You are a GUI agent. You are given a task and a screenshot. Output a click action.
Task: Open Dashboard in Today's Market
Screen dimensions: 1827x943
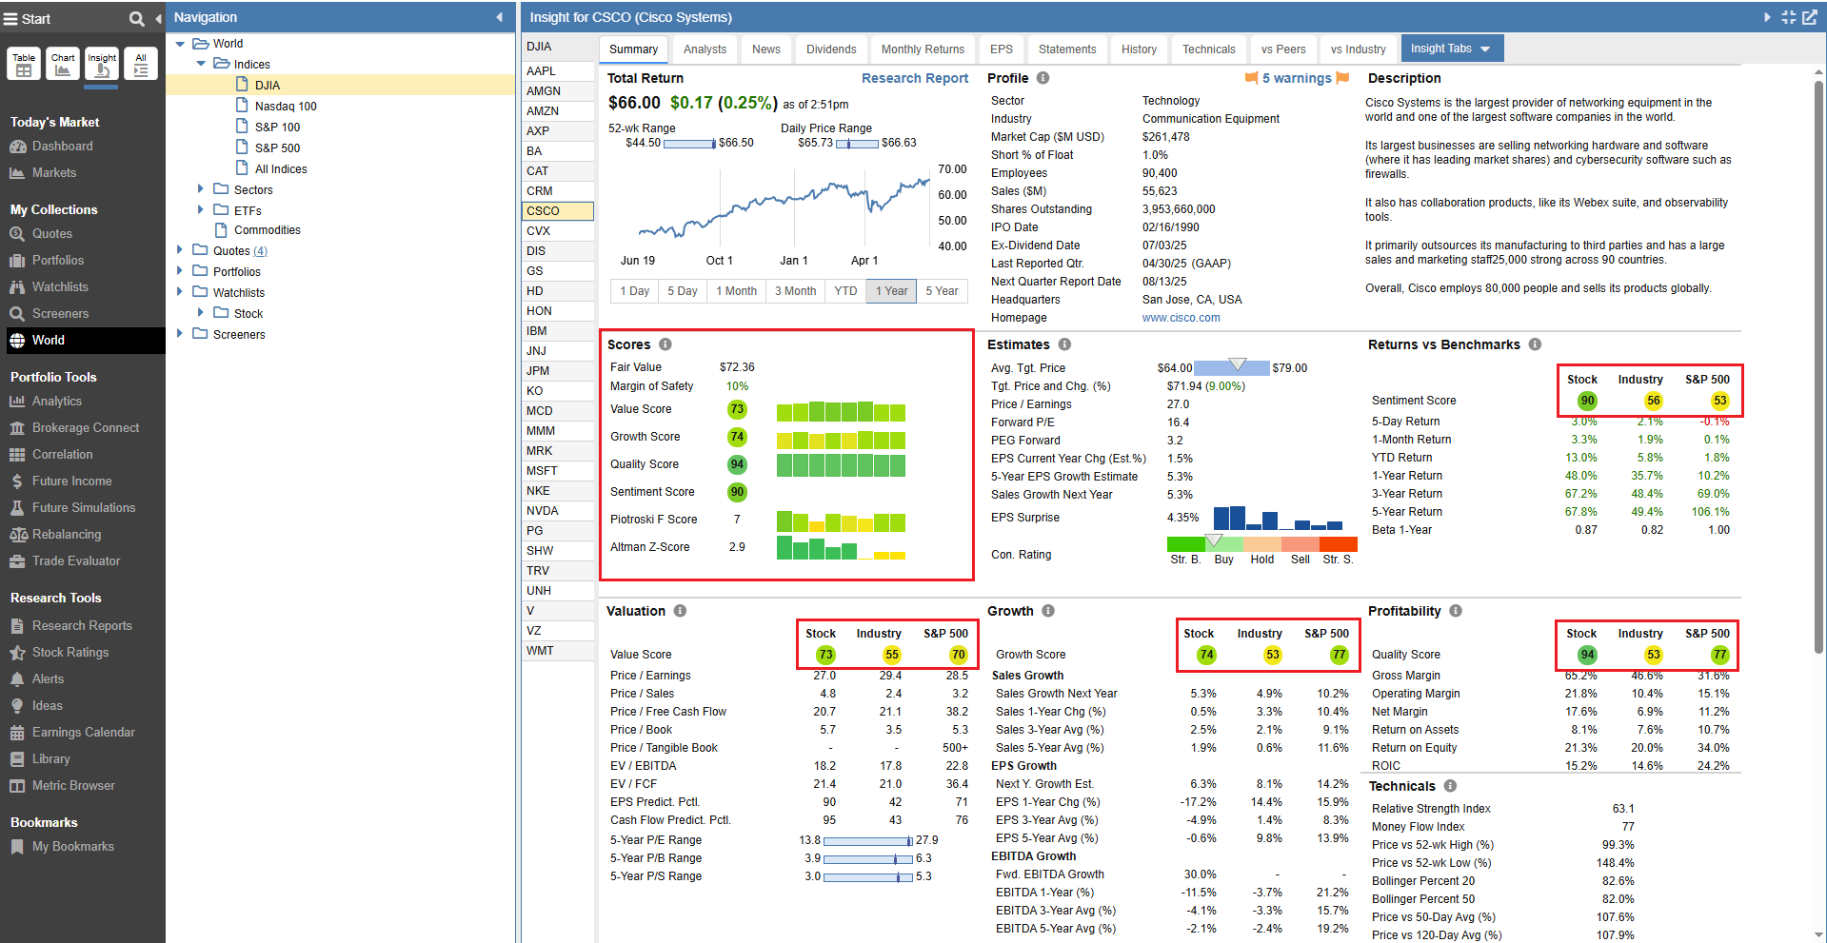pos(62,146)
